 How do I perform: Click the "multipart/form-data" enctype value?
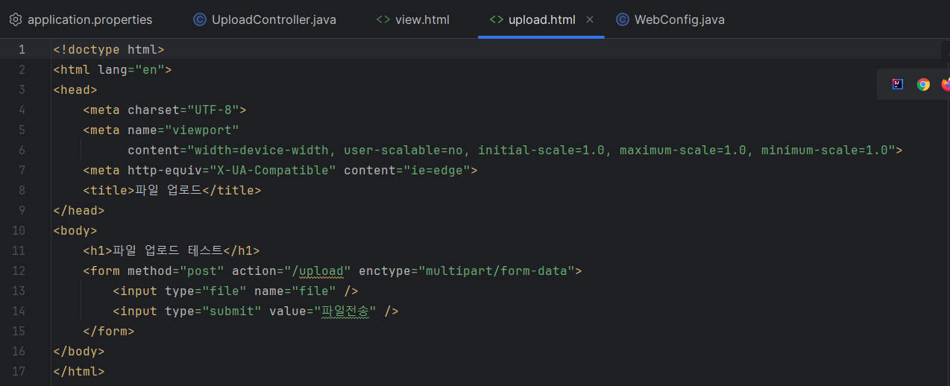497,270
